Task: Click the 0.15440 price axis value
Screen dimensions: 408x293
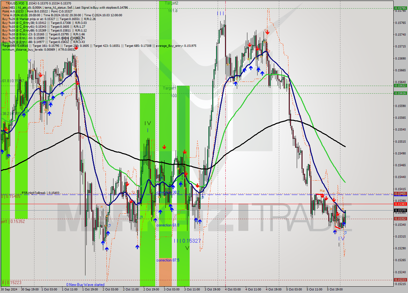Action: pos(400,177)
